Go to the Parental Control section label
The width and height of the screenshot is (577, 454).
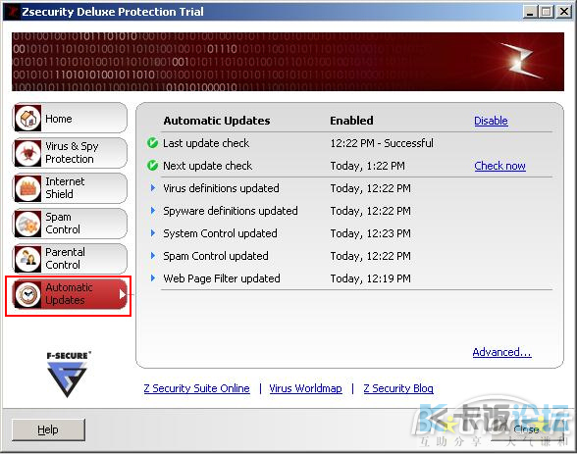[x=65, y=259]
